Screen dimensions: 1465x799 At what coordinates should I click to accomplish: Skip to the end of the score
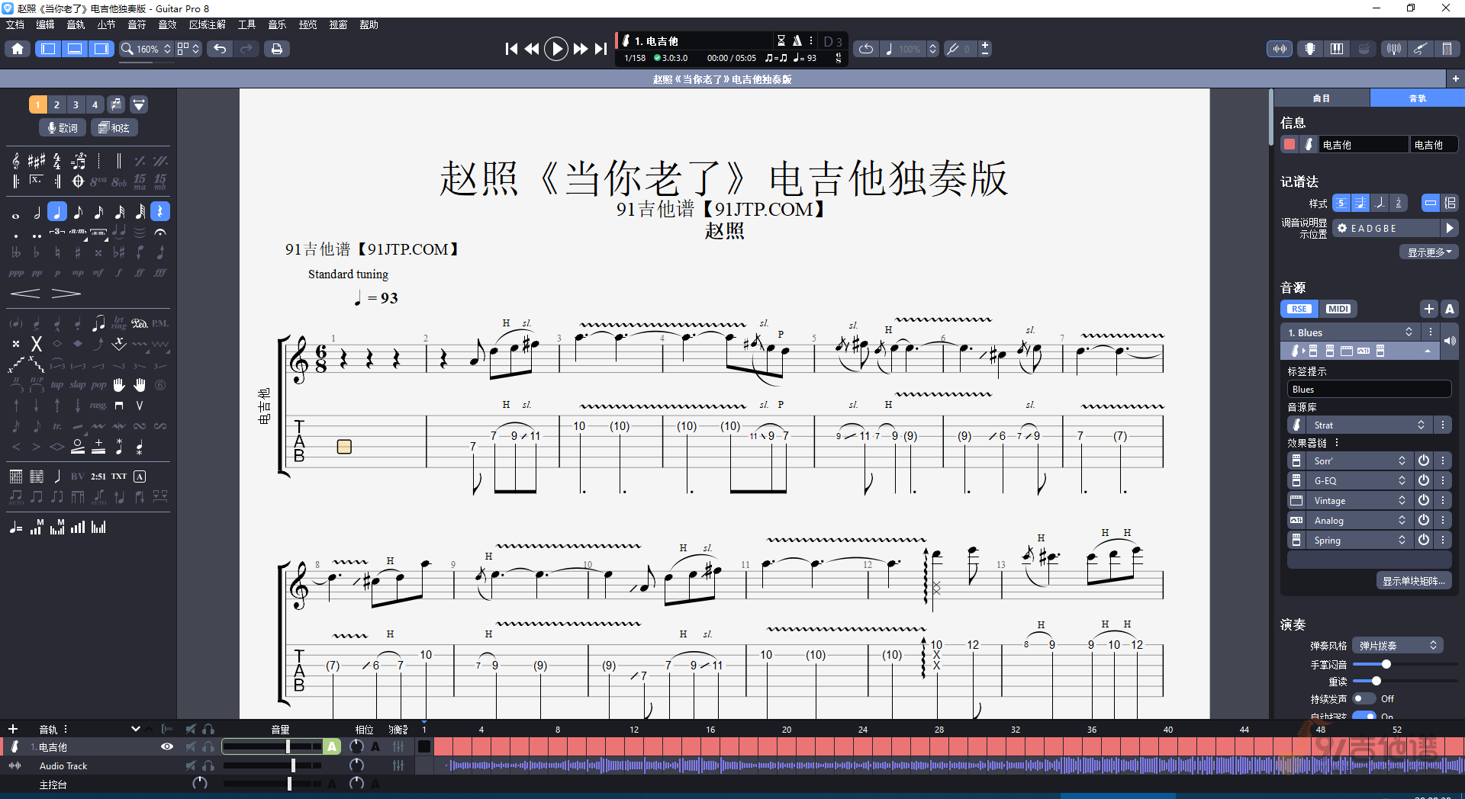(601, 49)
